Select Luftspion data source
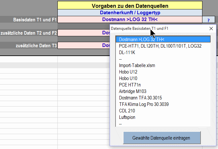The width and height of the screenshot is (218, 149). coord(163,117)
